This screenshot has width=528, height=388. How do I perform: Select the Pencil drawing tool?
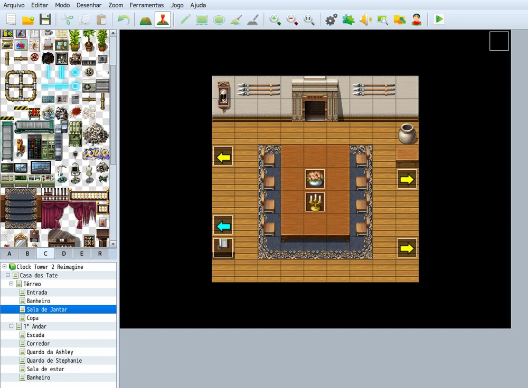click(185, 20)
